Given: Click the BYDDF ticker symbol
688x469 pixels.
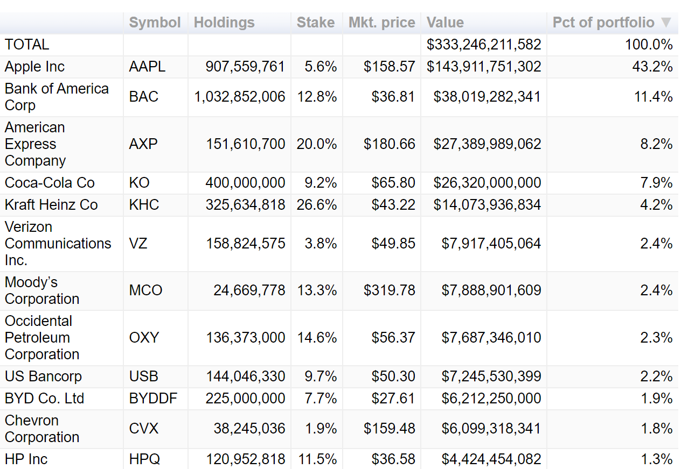Looking at the screenshot, I should (x=153, y=399).
